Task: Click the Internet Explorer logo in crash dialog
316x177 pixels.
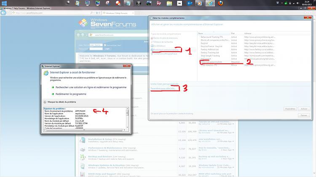Action: 46,73
